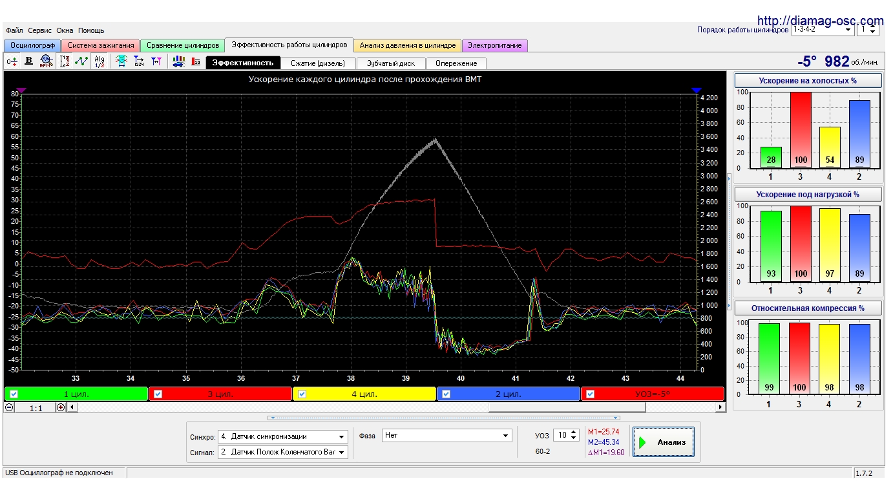
Task: Decrease the number beside firing order dropdown
Action: (874, 32)
